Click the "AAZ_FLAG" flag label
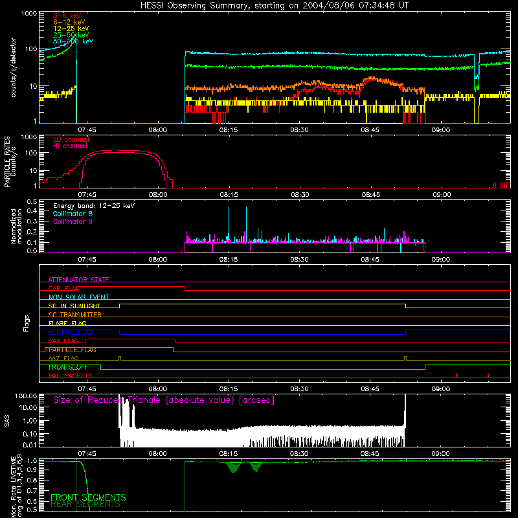518x518 pixels. point(63,358)
